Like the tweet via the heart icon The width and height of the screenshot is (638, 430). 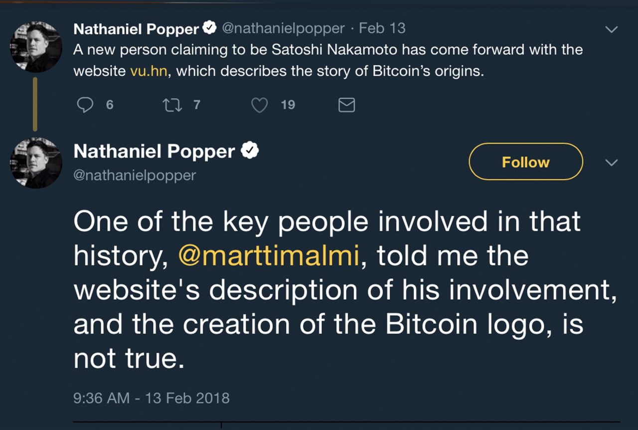(259, 105)
